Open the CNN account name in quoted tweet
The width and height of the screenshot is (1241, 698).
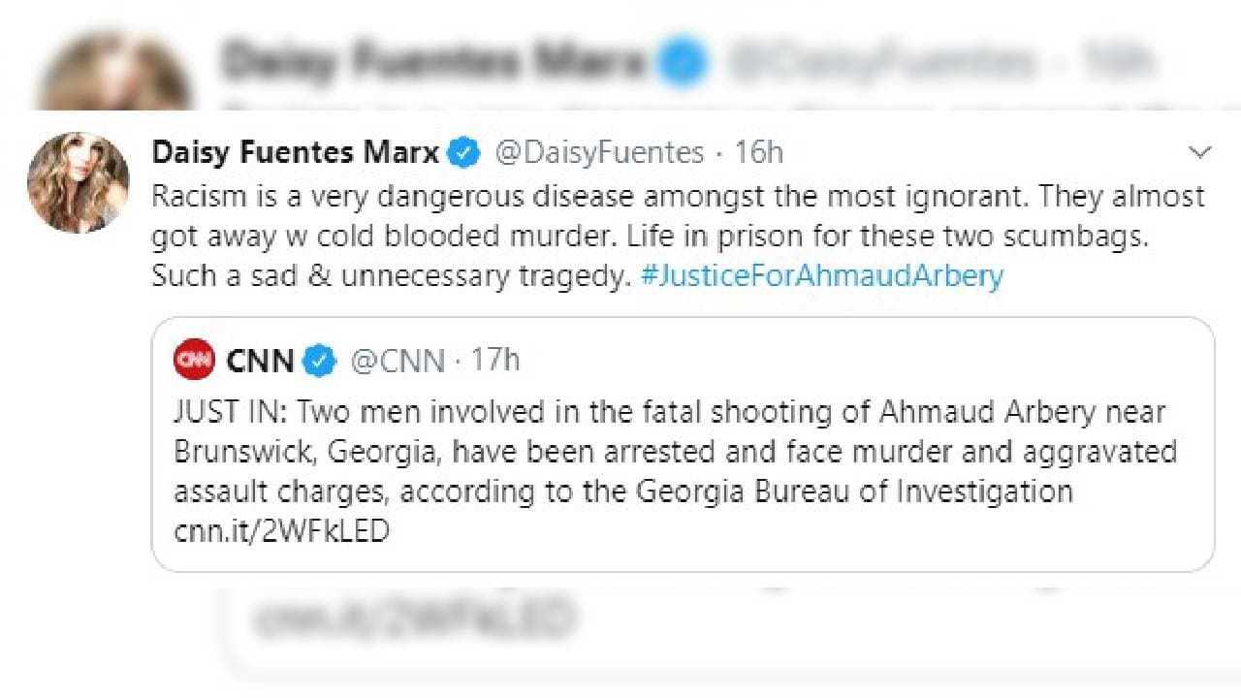260,361
